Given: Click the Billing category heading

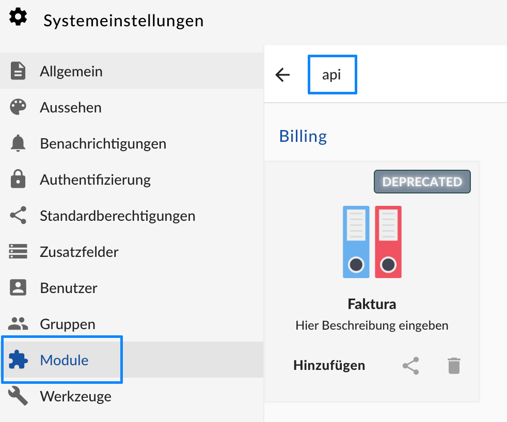Looking at the screenshot, I should [303, 136].
